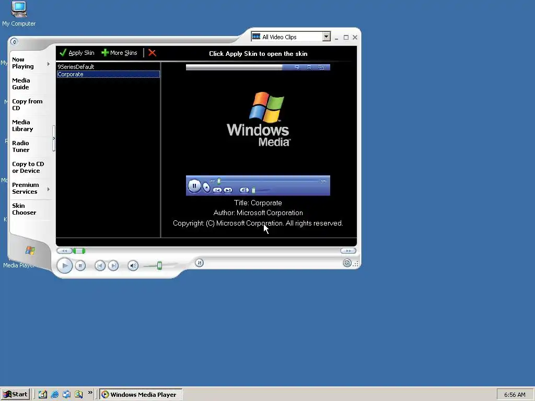Click the Copyright Microsoft Corporation text
Screen dimensions: 535x401
coord(258,223)
